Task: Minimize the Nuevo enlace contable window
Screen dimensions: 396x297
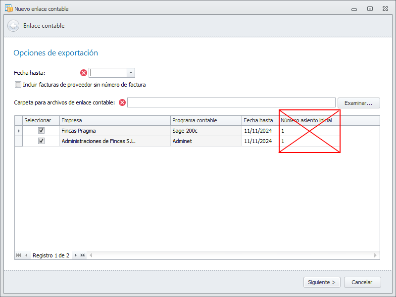Action: pyautogui.click(x=354, y=9)
